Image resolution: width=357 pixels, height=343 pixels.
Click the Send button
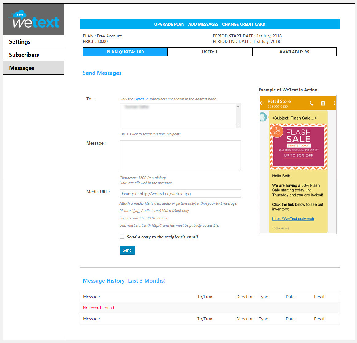pyautogui.click(x=127, y=250)
